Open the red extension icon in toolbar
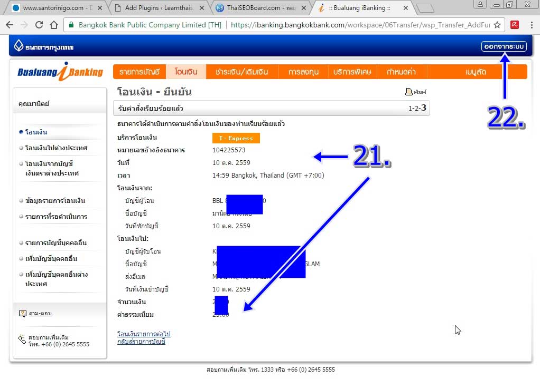 coord(515,25)
